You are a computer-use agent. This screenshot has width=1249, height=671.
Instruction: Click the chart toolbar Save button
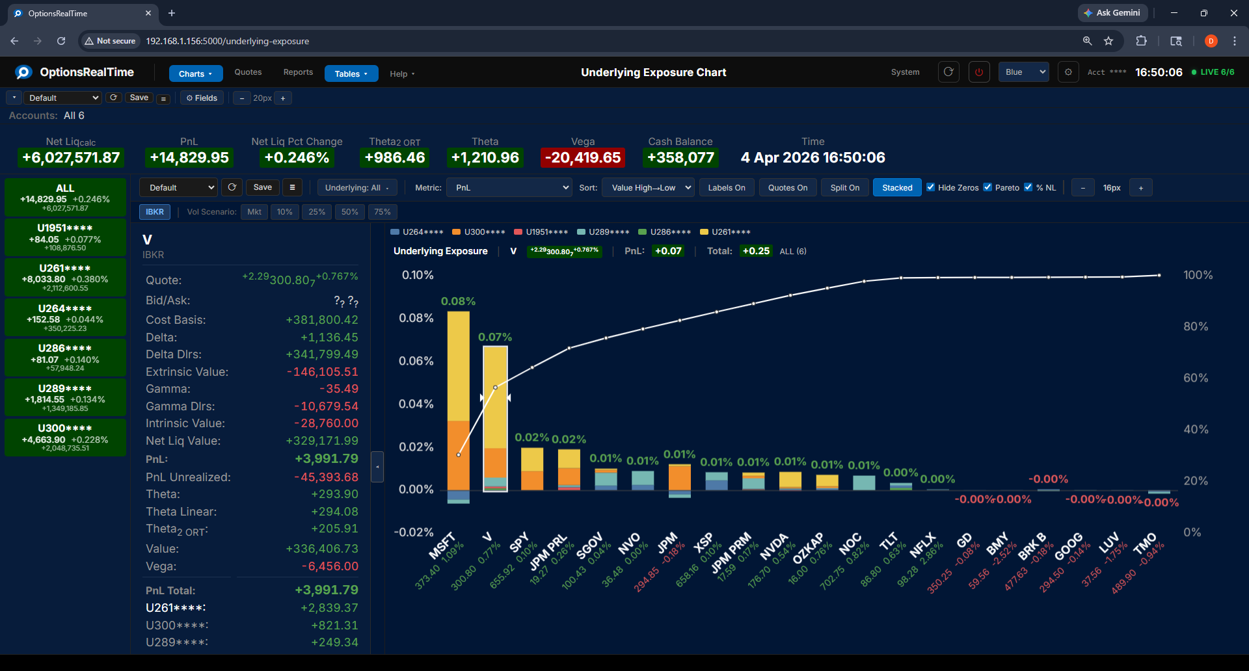pyautogui.click(x=263, y=187)
